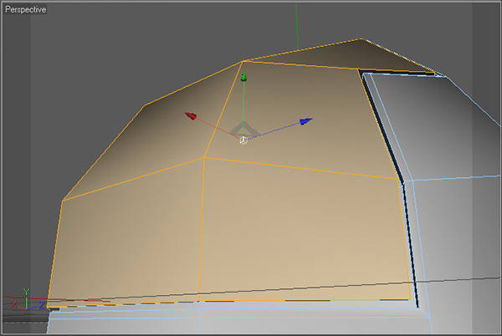502x336 pixels.
Task: Click the topmost vertex of the mesh
Action: (361, 38)
